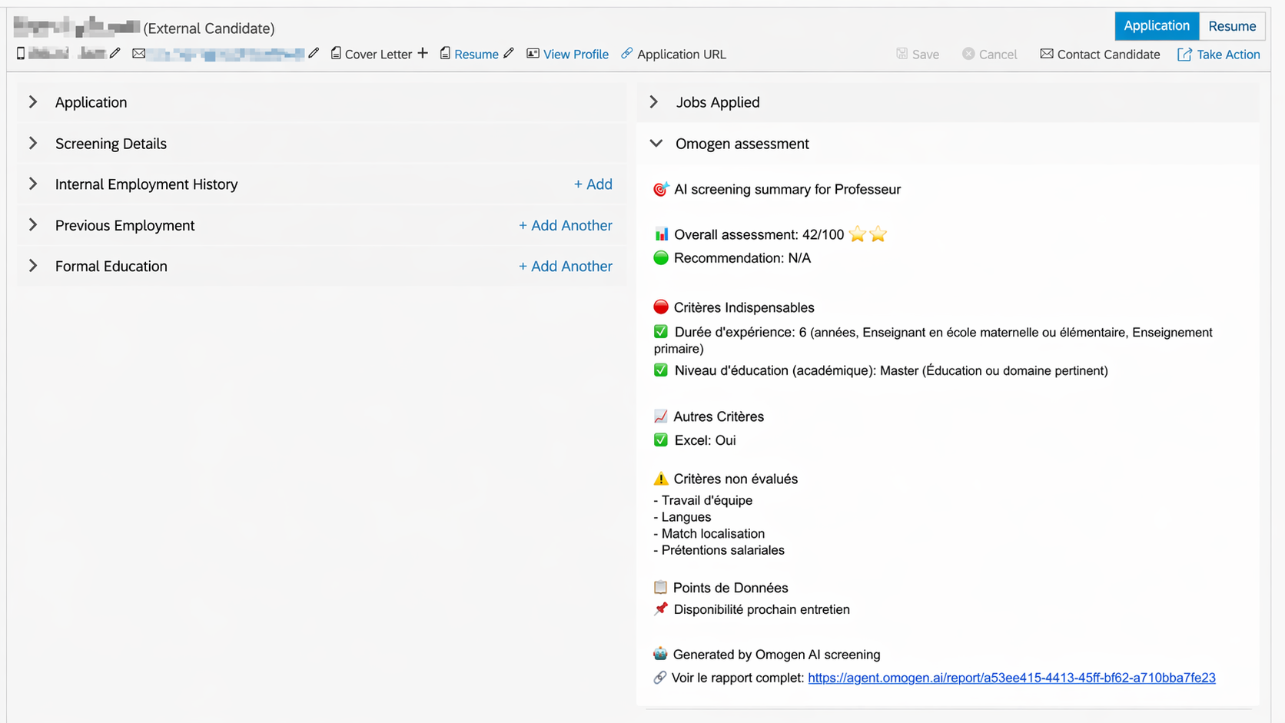Open the Resume link
Viewport: 1285px width, 723px height.
(476, 54)
